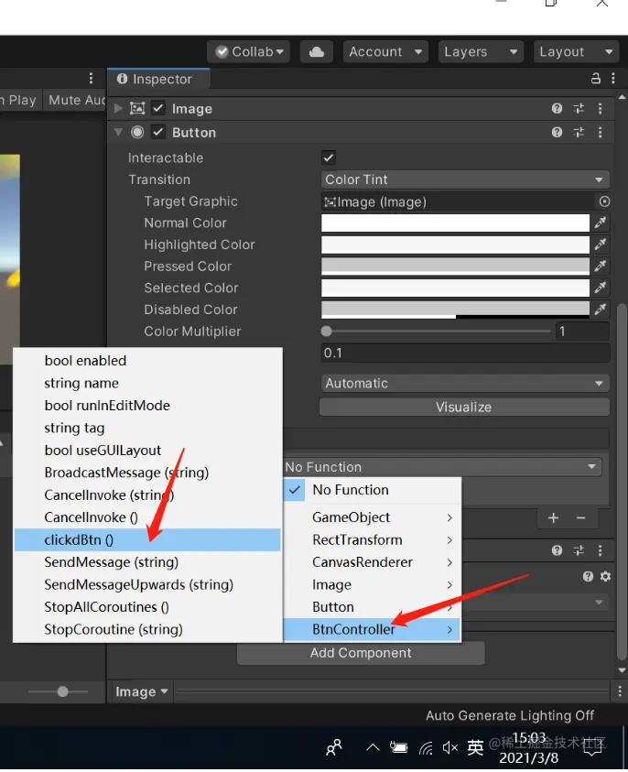
Task: Pick Normal Color with the eyedropper
Action: point(600,223)
